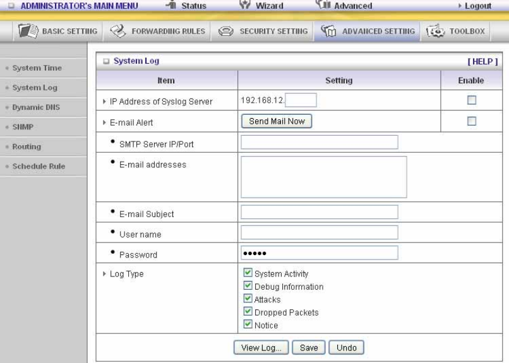Click arrow beside IP Address of Syslog Server
The height and width of the screenshot is (363, 509).
click(104, 102)
